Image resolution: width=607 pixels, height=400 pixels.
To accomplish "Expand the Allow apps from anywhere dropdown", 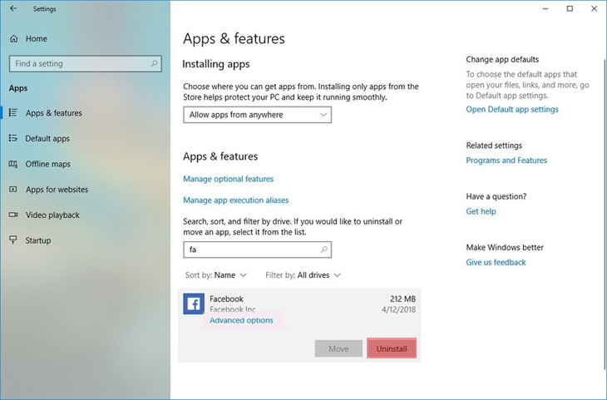I will [x=258, y=115].
